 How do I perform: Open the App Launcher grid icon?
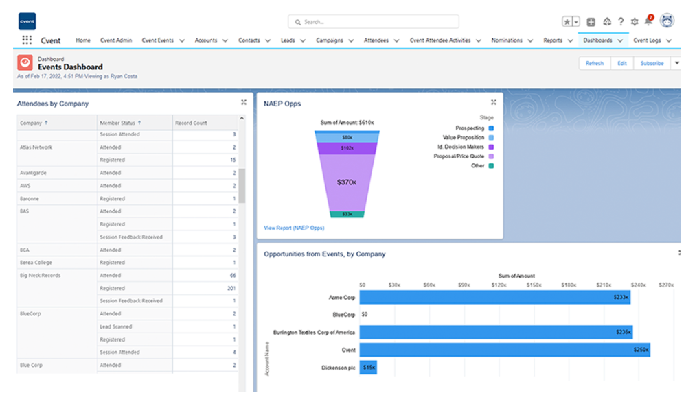tap(27, 40)
